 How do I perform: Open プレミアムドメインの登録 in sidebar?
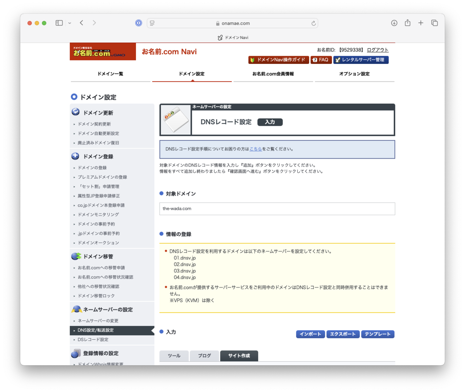102,177
